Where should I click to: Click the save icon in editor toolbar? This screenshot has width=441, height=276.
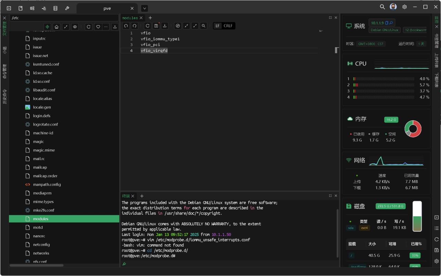(x=156, y=26)
